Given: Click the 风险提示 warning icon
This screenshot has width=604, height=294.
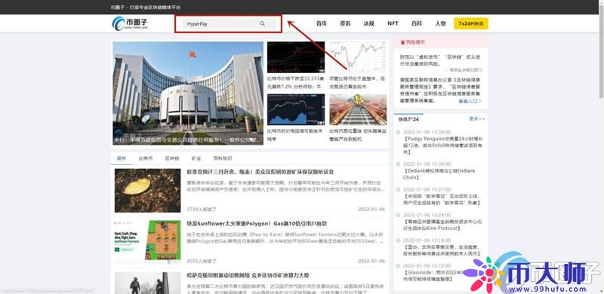Looking at the screenshot, I should pos(403,42).
